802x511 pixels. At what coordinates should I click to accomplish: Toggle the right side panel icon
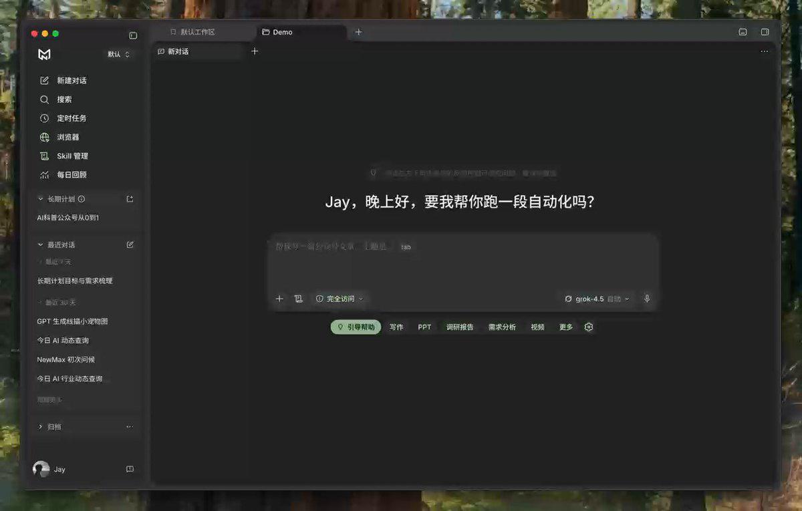[765, 32]
